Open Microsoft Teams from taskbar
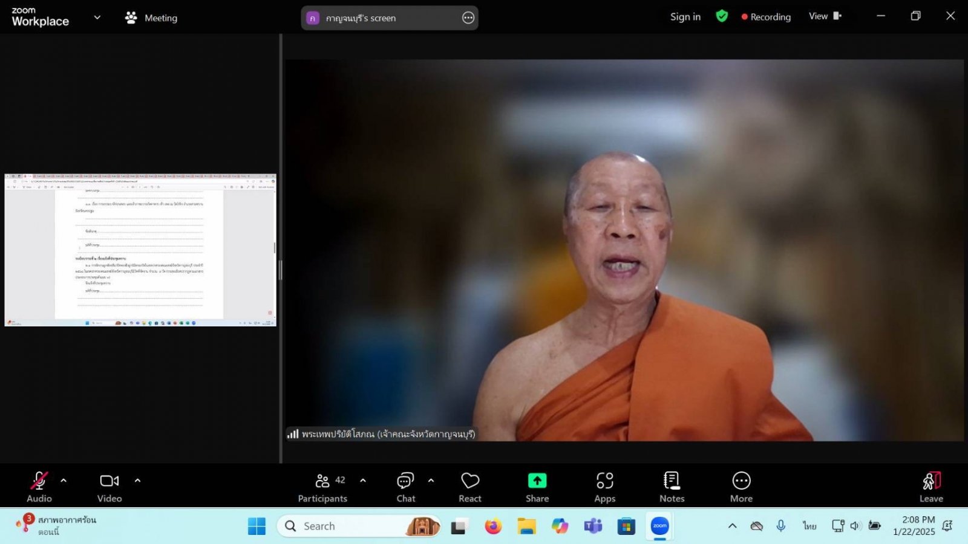 pyautogui.click(x=593, y=526)
